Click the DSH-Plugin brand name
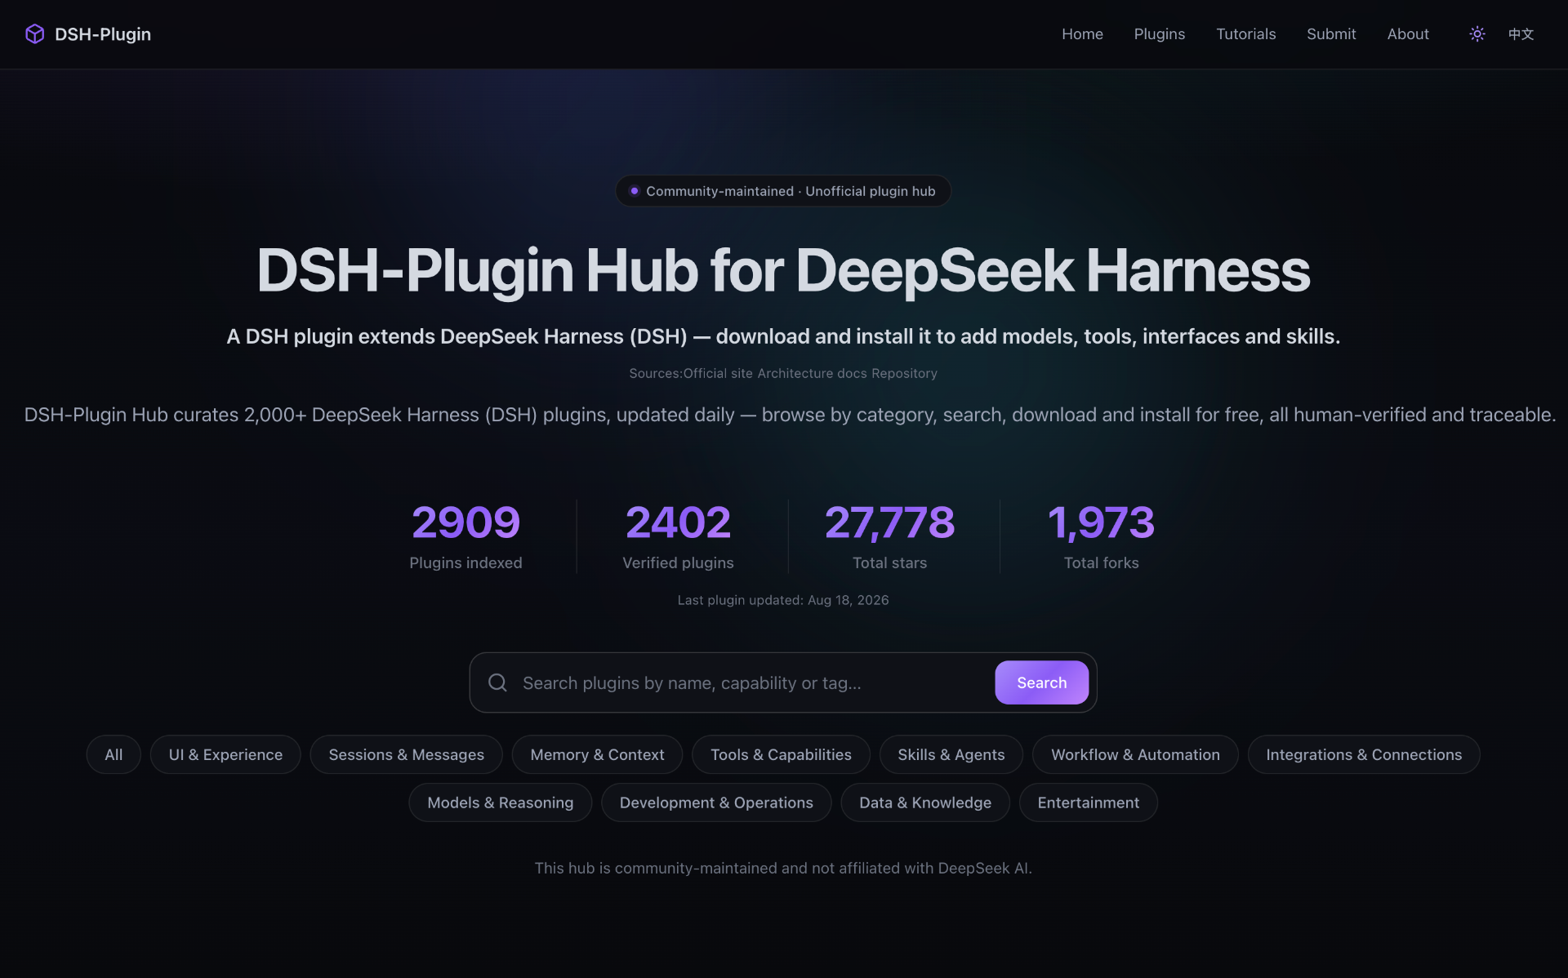This screenshot has width=1568, height=978. [103, 33]
